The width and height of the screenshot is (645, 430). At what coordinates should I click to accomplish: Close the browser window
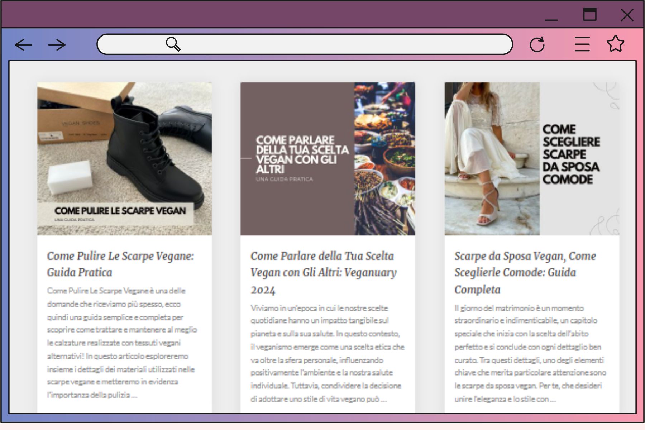(x=627, y=15)
